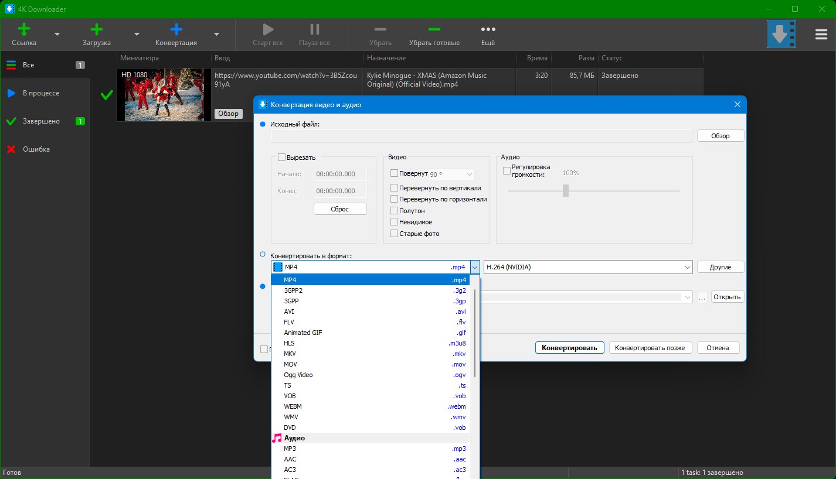Open the H.264 (NVIDIA) codec dropdown
The image size is (836, 479).
click(588, 267)
